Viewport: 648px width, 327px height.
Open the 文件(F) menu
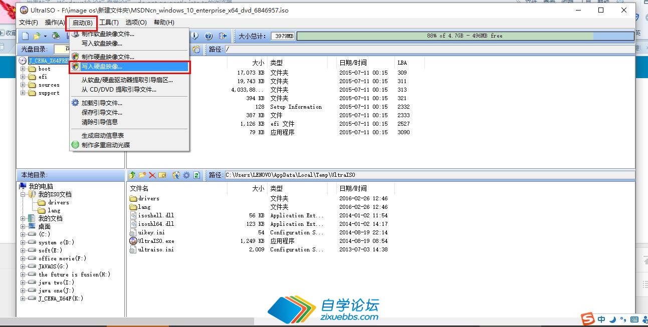pyautogui.click(x=29, y=23)
